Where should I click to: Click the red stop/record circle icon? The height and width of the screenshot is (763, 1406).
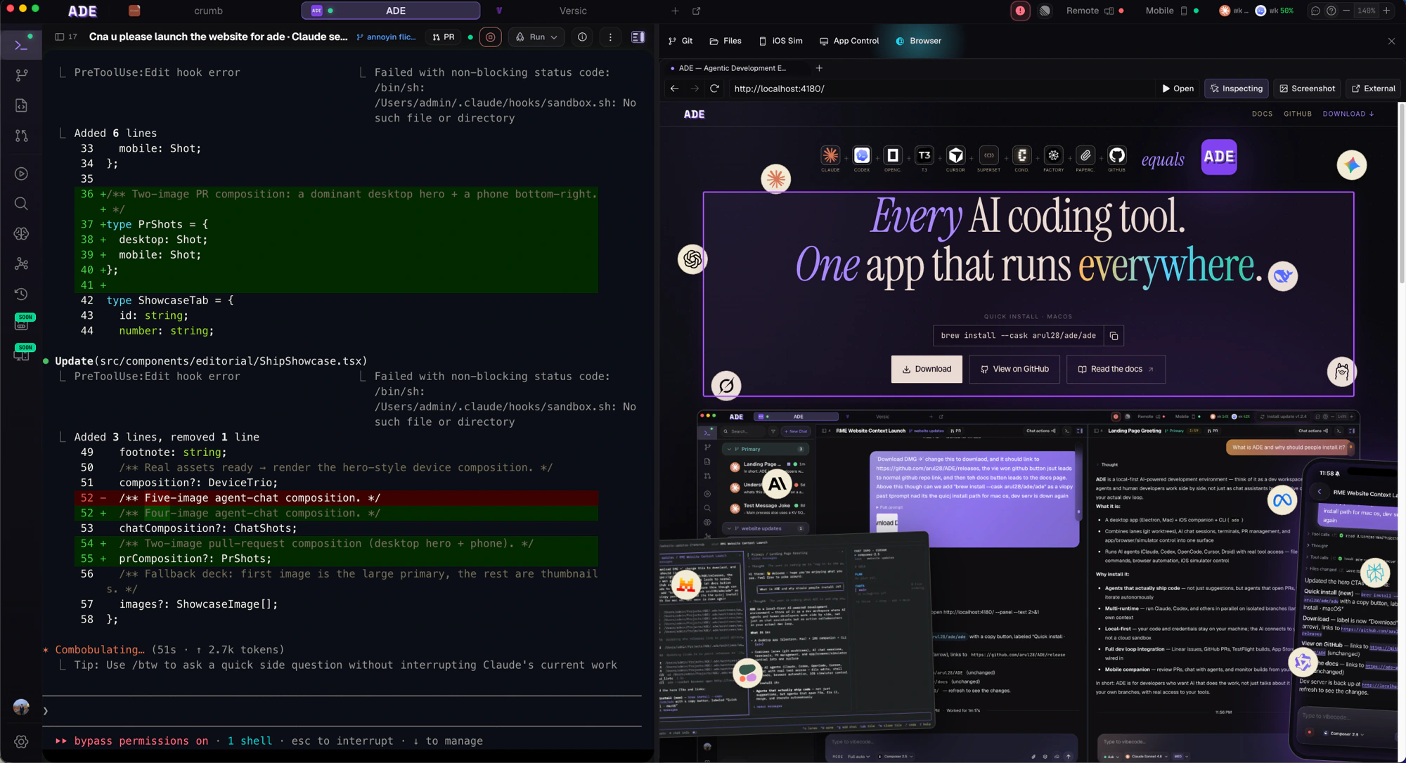491,37
